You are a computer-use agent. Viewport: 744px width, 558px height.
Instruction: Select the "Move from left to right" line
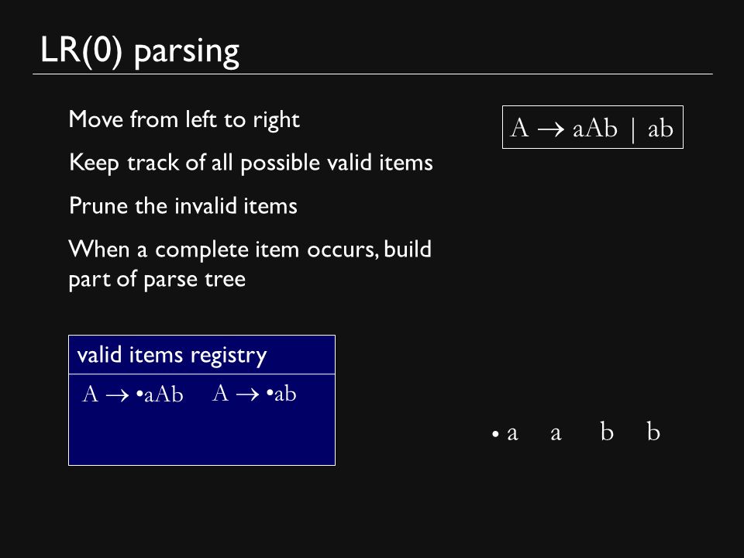click(x=184, y=119)
